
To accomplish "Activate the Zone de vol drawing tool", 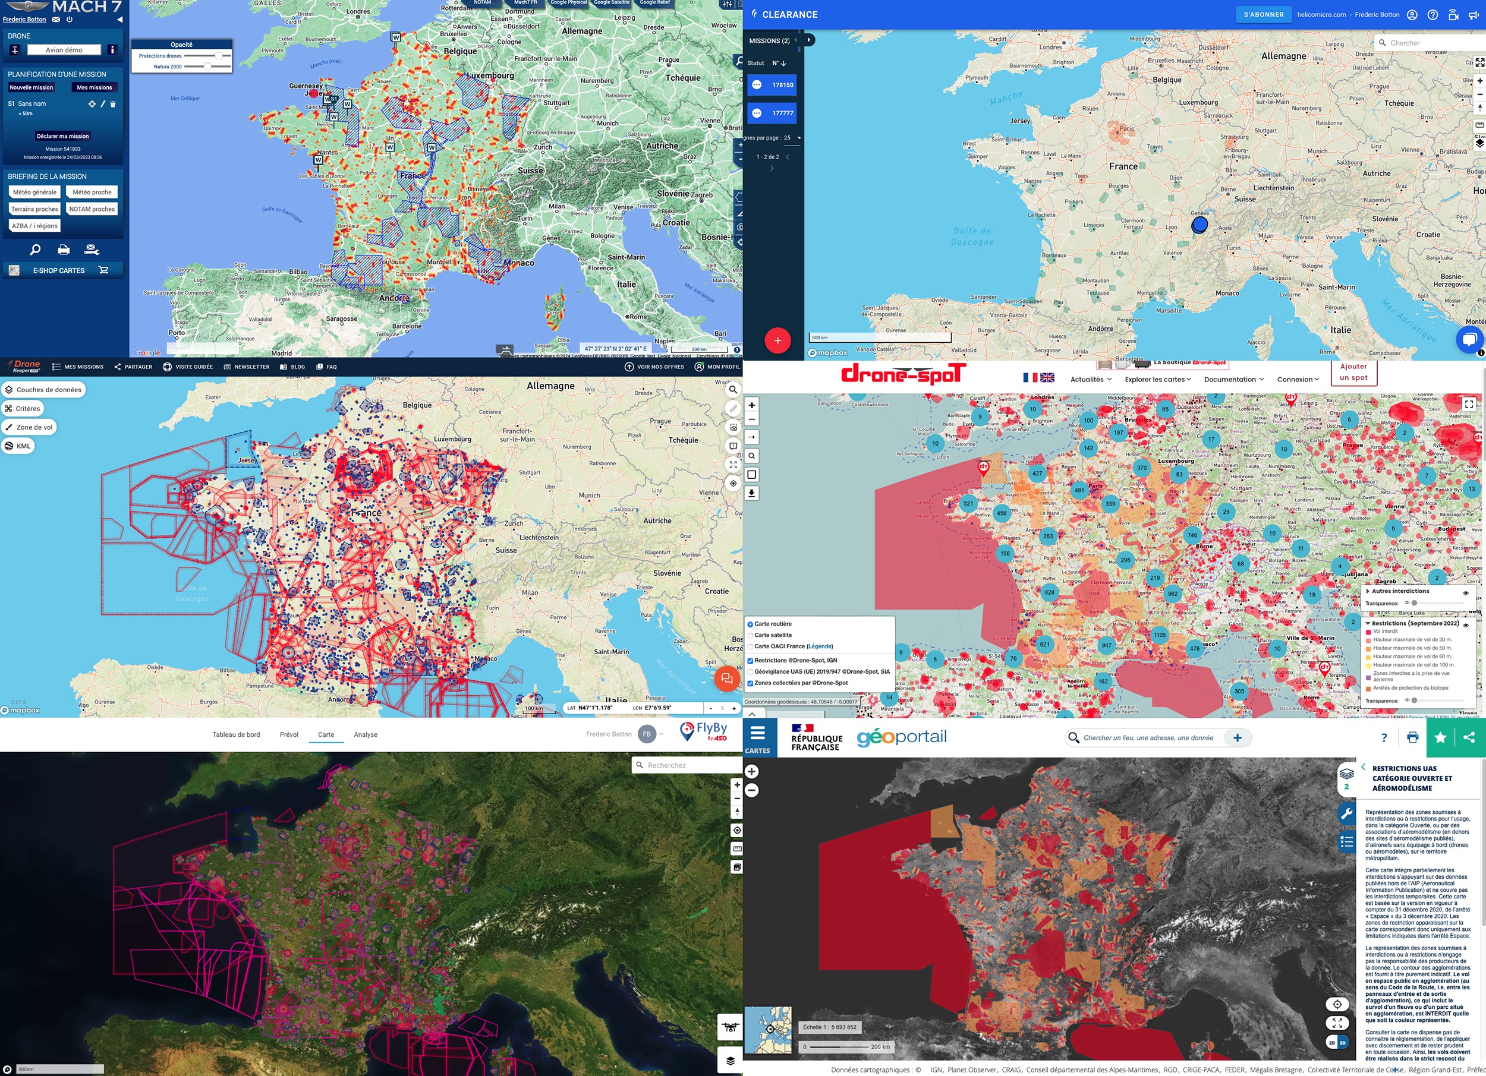I will [29, 427].
